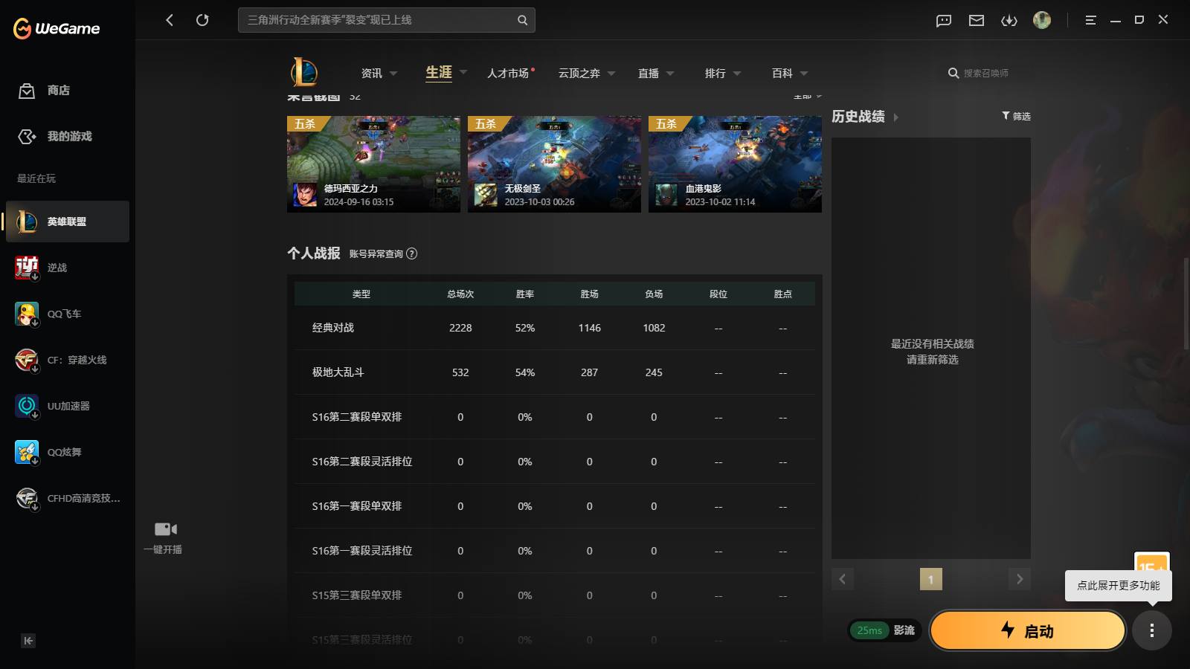Image resolution: width=1190 pixels, height=669 pixels.
Task: Open the hamburger menu icon in title bar
Action: 1090,20
